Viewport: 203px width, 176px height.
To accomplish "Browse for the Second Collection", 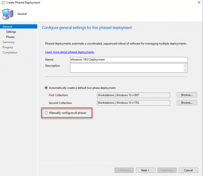I will pyautogui.click(x=187, y=102).
